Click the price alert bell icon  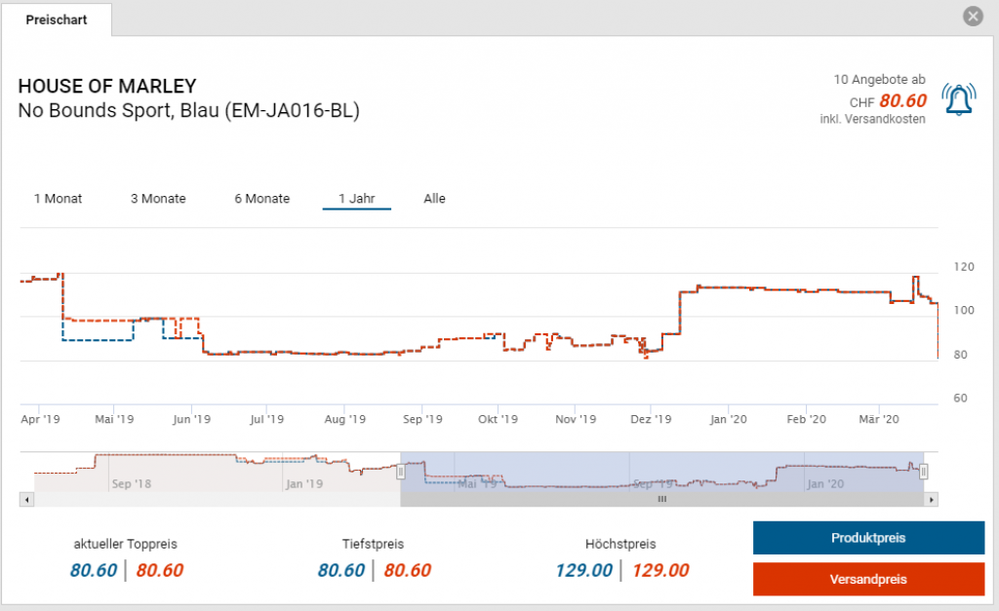959,99
